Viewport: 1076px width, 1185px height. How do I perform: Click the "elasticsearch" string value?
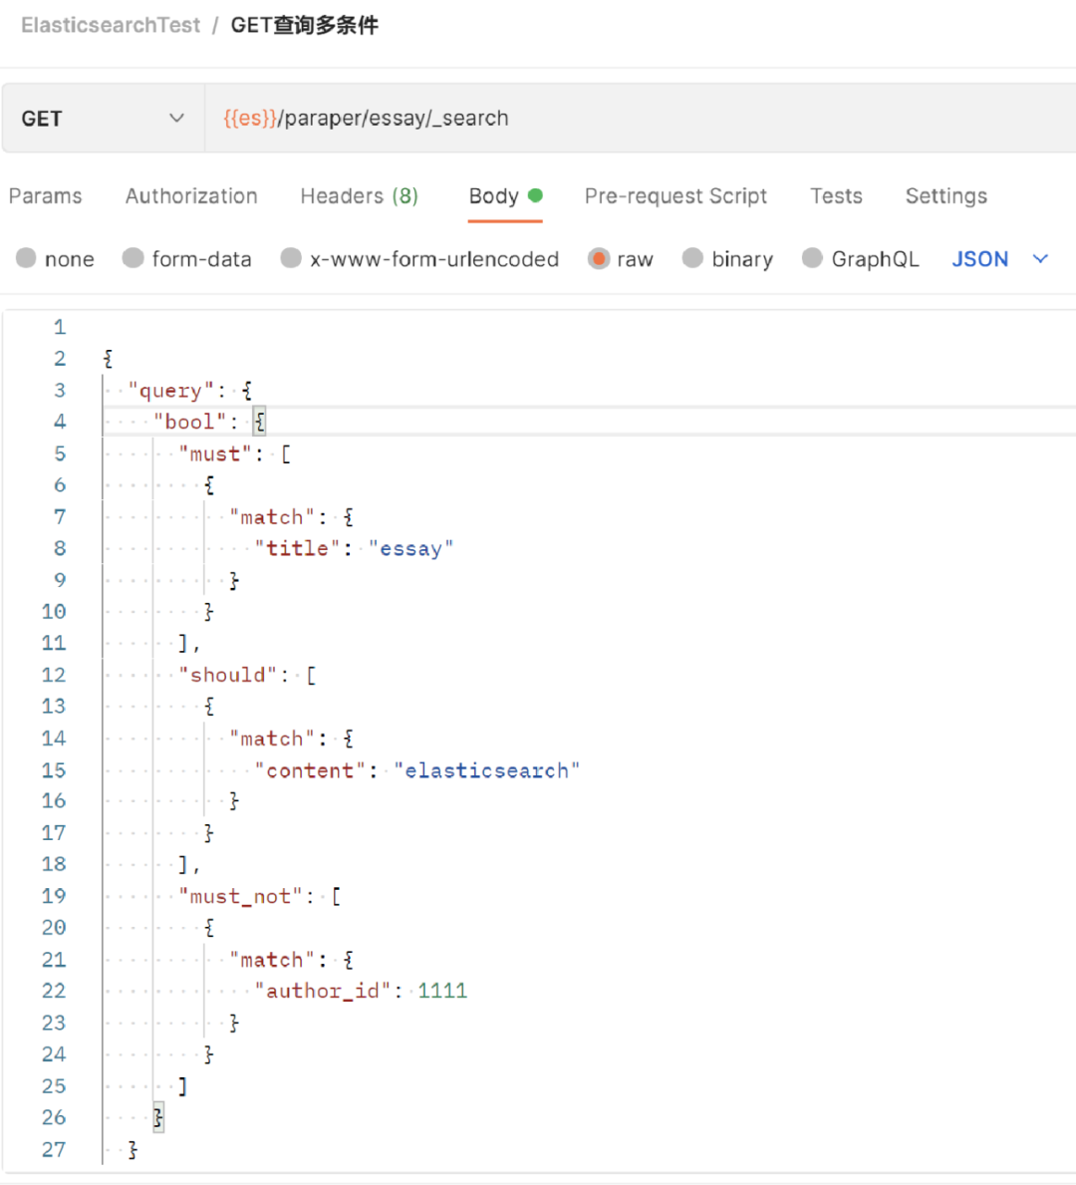(486, 770)
